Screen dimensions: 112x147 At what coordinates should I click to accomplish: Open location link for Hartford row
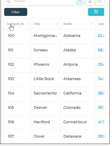[x=101, y=122]
